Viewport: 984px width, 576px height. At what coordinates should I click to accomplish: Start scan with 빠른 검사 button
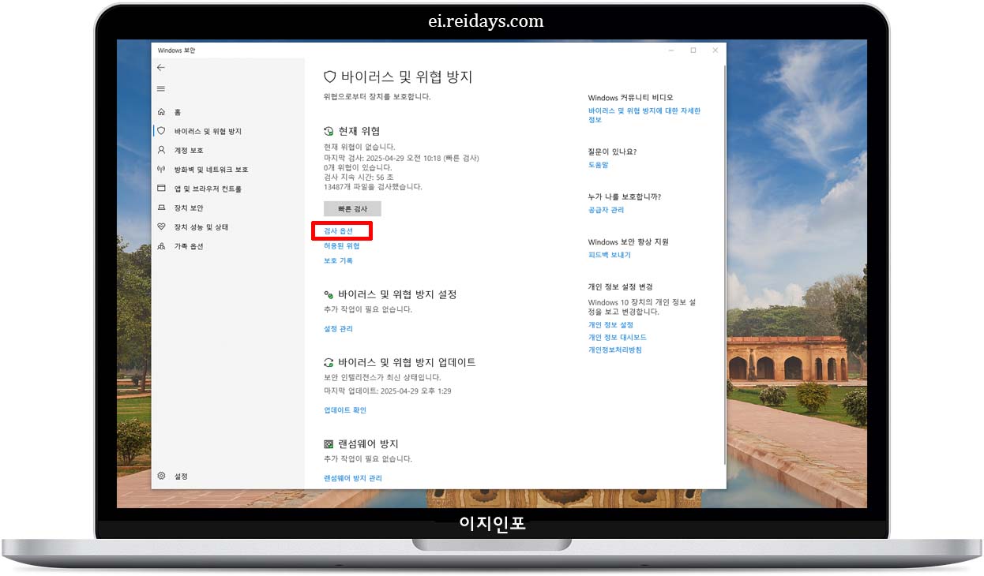click(x=352, y=208)
